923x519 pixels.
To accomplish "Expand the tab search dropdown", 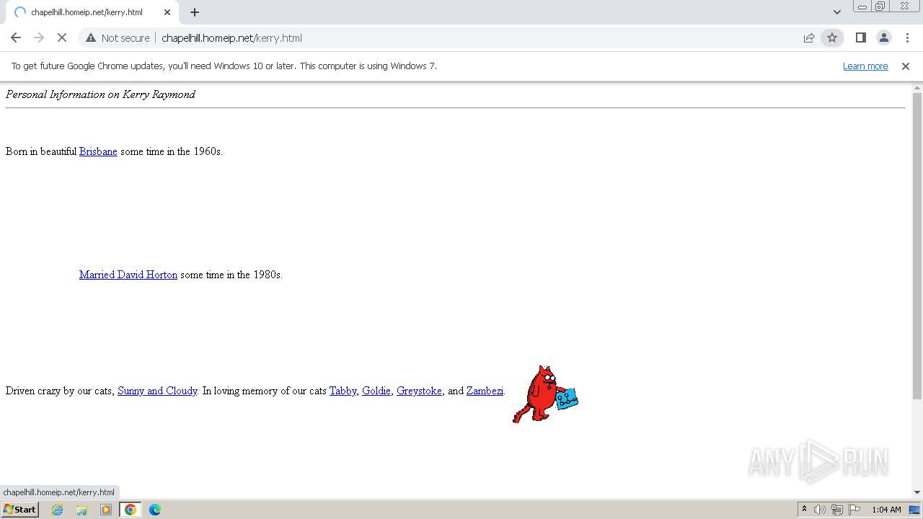I will pos(836,12).
